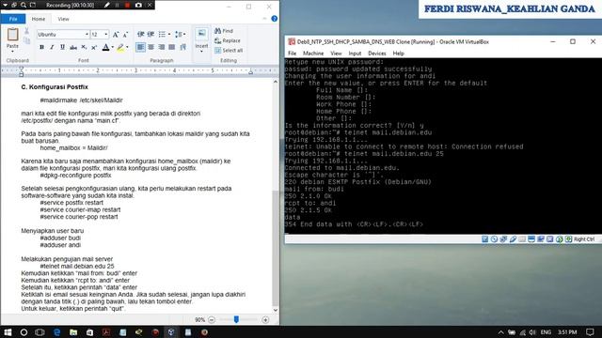602x338 pixels.
Task: Open Windows Start menu
Action: [8, 331]
